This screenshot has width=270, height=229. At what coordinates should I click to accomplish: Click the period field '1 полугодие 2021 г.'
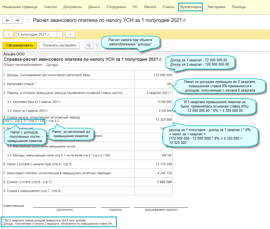(36, 35)
